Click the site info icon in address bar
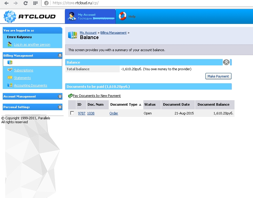This screenshot has height=198, width=253. [x=46, y=3]
